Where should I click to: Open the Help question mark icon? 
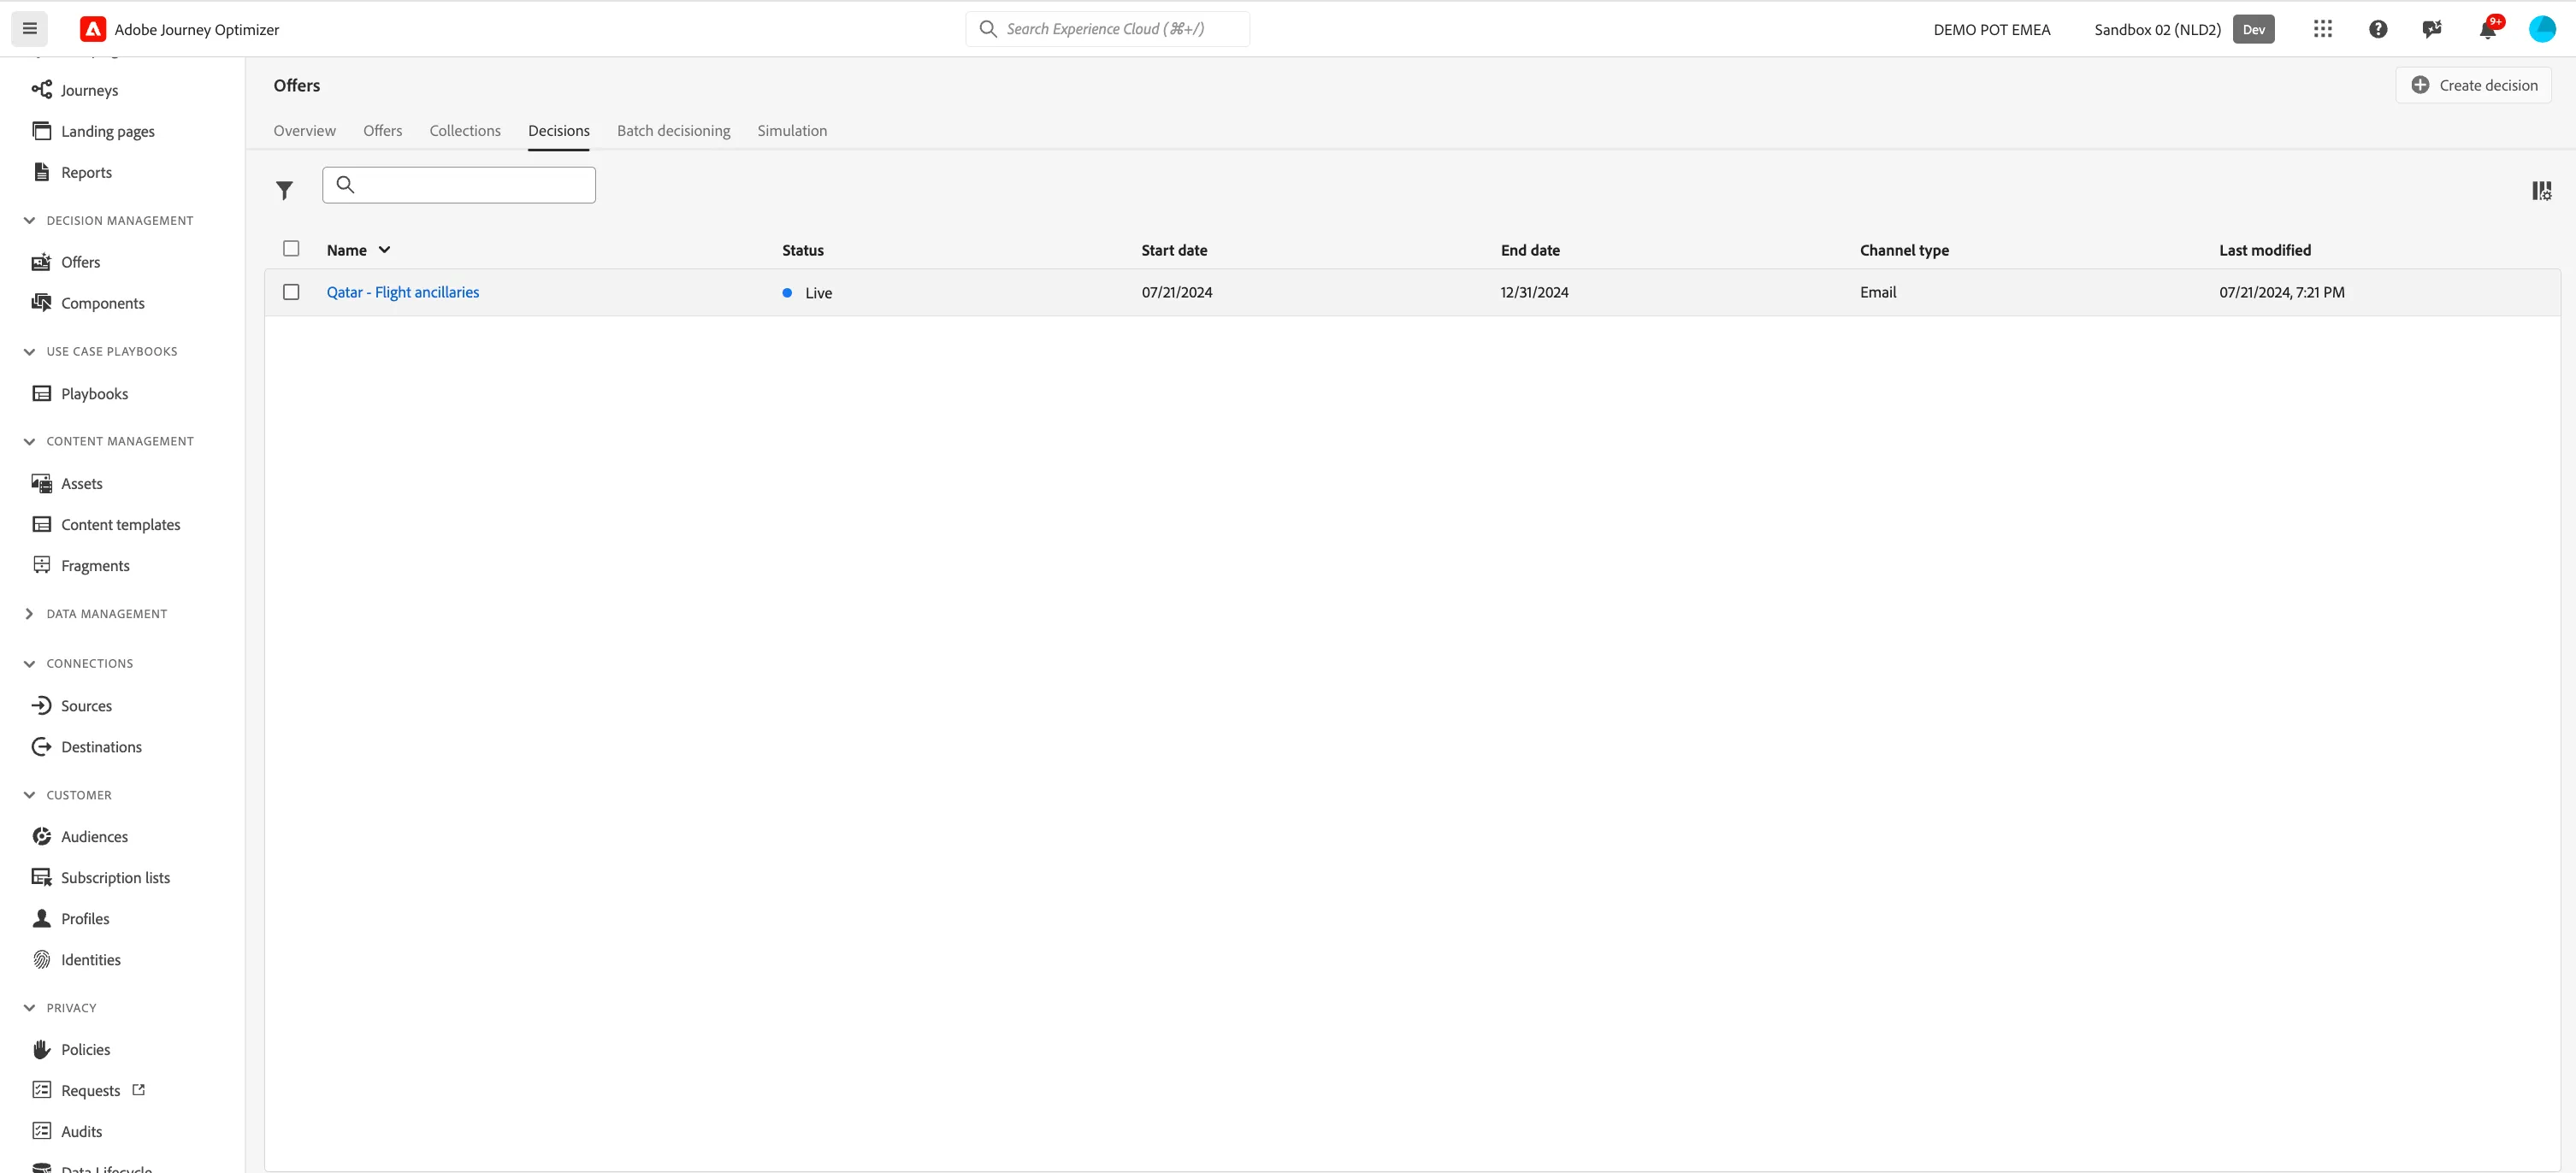tap(2378, 29)
